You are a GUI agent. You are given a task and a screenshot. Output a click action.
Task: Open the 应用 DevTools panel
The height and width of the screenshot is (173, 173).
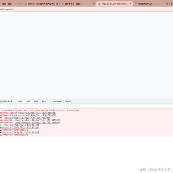coord(36,102)
